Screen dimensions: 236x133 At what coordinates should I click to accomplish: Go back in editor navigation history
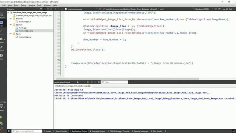[x=55, y=9]
